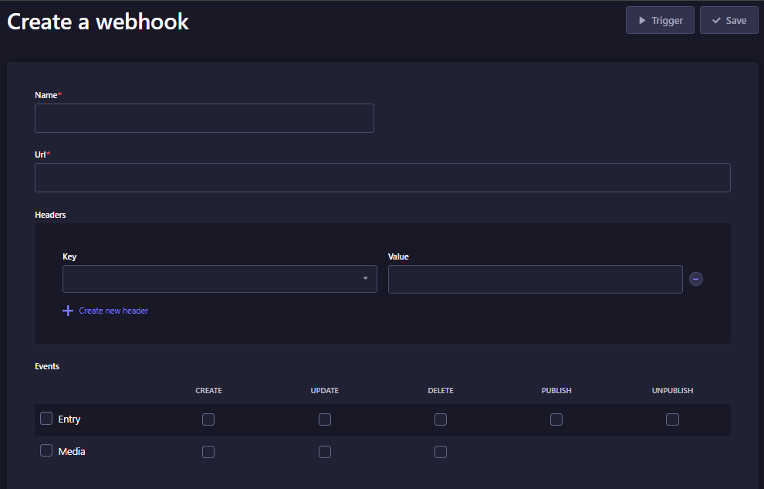Enable Entry Delete event checkbox
Image resolution: width=764 pixels, height=489 pixels.
(x=441, y=419)
